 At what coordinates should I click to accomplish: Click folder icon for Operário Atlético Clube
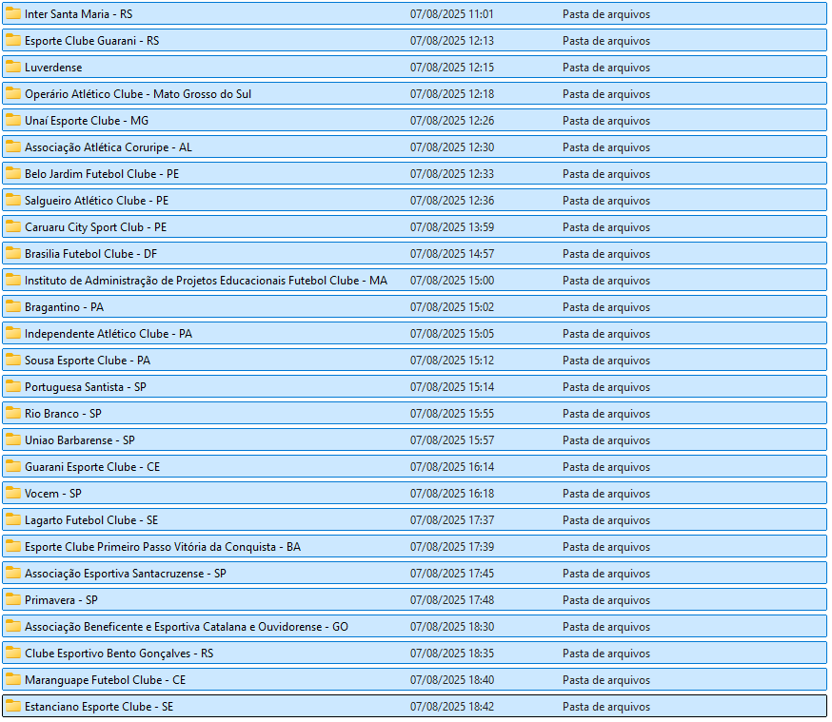(x=12, y=93)
